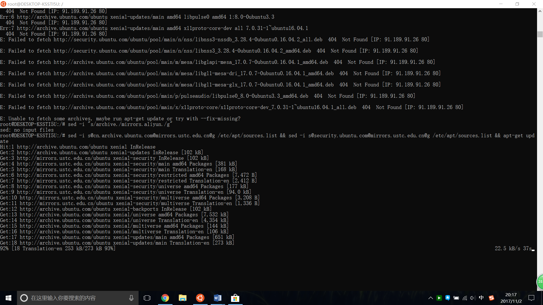The width and height of the screenshot is (543, 305).
Task: Click the Ubuntu icon in the terminal title bar
Action: point(3,4)
